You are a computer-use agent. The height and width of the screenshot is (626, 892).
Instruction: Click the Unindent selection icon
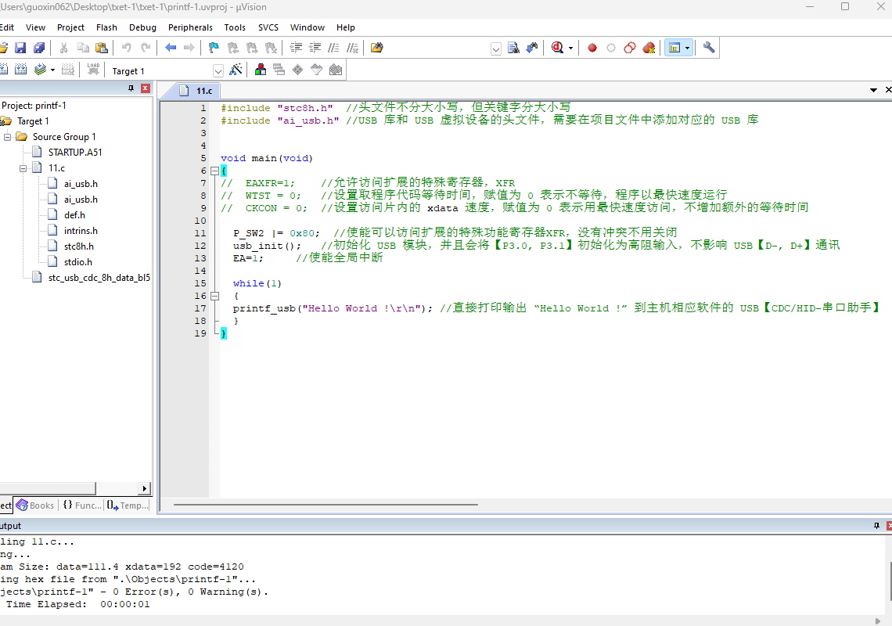coord(315,48)
